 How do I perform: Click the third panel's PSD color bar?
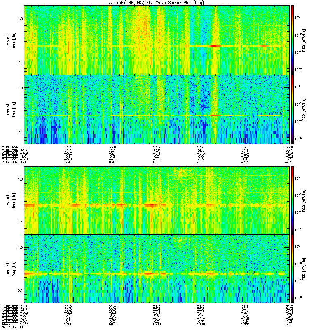tap(293, 200)
